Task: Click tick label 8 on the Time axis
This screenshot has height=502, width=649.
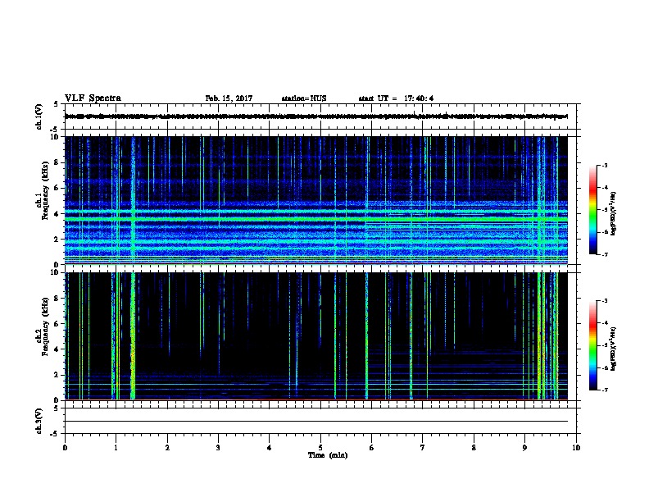Action: click(474, 448)
